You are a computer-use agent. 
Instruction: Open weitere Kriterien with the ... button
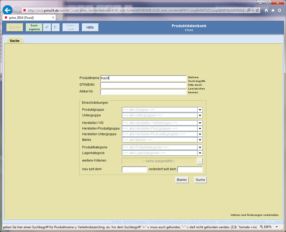click(x=200, y=161)
